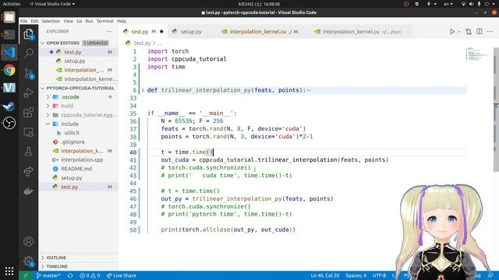Viewport: 499px width, 280px height.
Task: Change indentation via Spaces: 4
Action: pos(356,275)
